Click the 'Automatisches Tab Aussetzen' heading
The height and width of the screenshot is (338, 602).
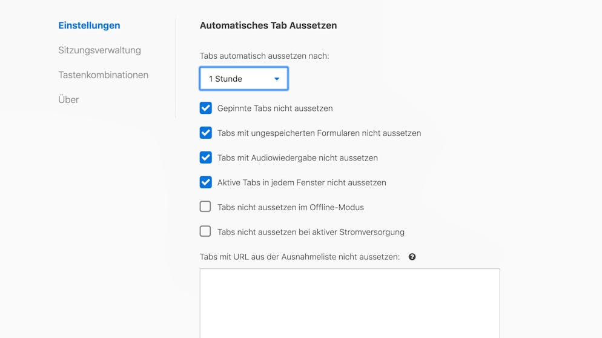pos(268,25)
